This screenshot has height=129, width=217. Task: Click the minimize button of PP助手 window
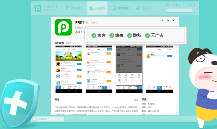(184, 5)
